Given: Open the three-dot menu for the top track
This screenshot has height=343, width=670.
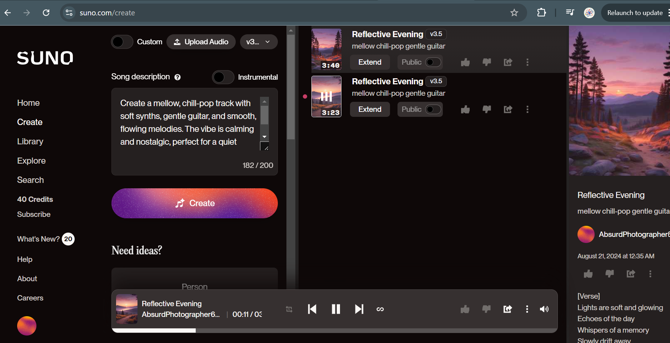Looking at the screenshot, I should point(527,62).
